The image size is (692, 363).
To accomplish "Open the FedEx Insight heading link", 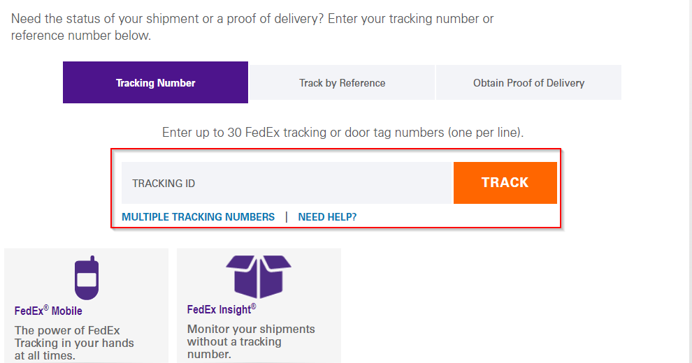I will 221,309.
